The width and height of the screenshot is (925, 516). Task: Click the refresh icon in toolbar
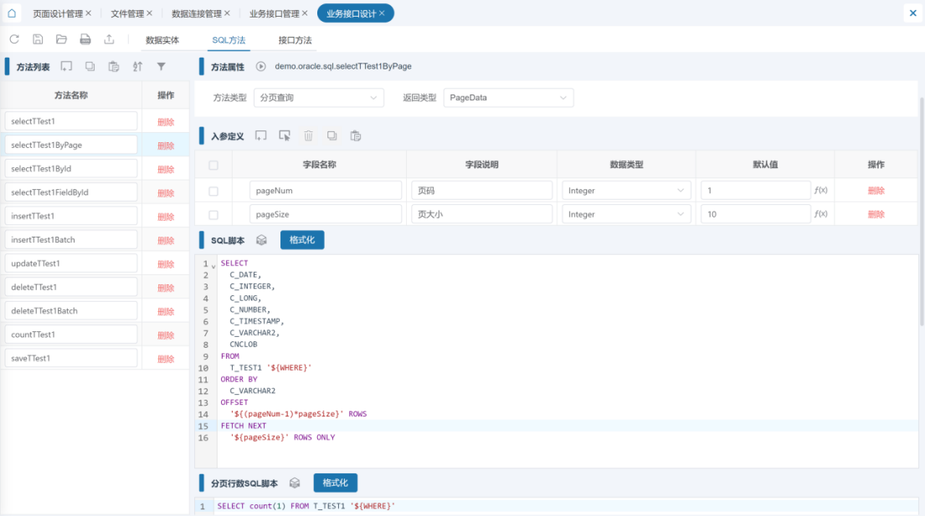coord(14,39)
